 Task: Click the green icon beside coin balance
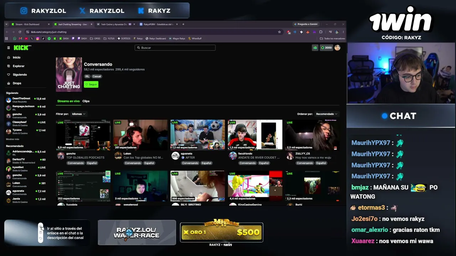coord(315,48)
